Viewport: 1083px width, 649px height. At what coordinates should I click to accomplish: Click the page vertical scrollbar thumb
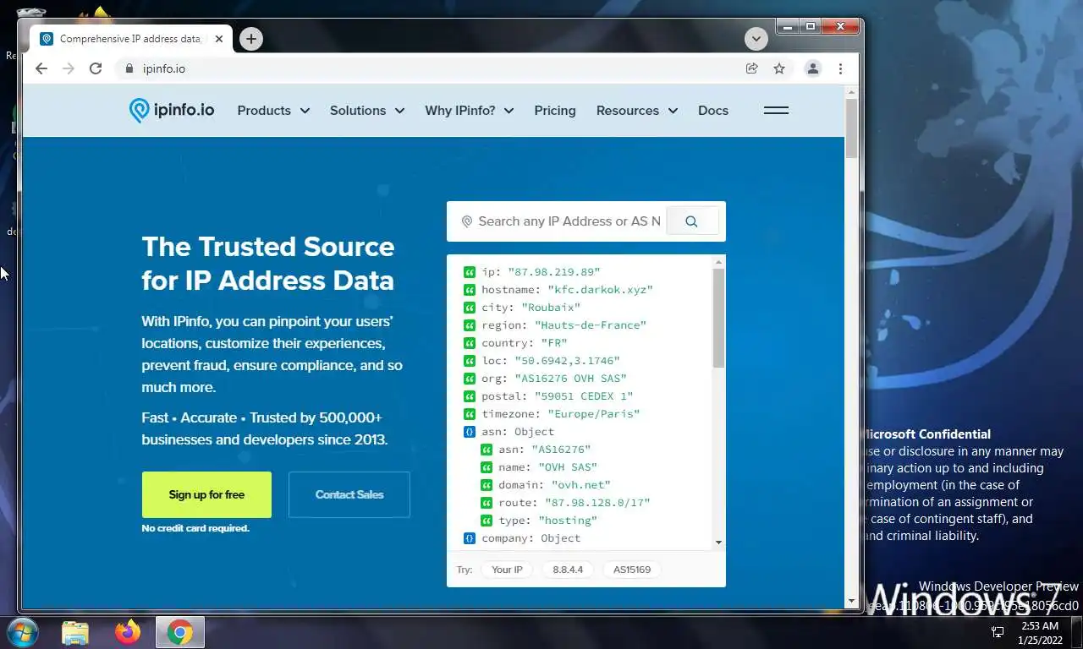tap(851, 128)
